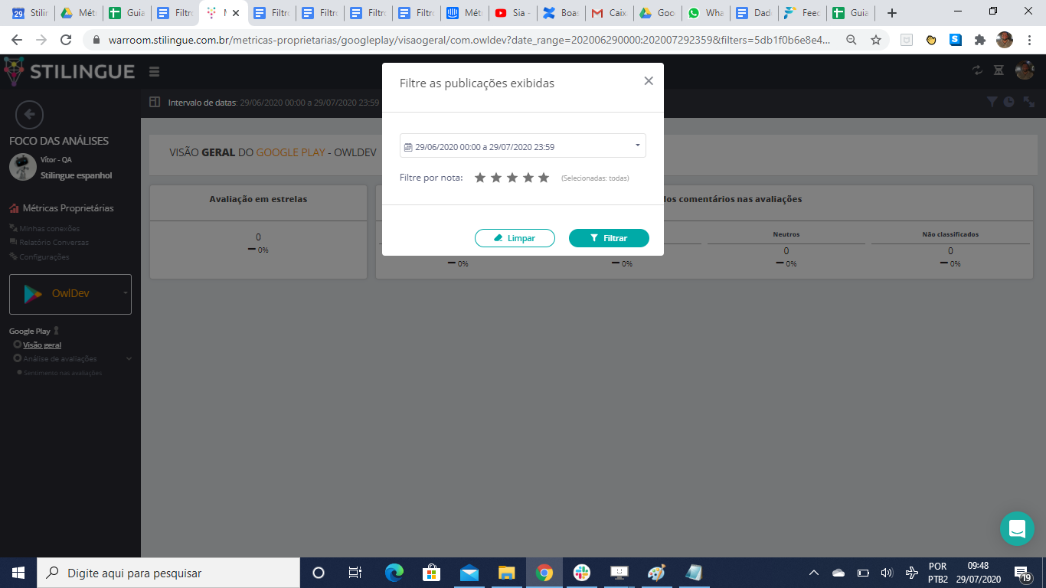The height and width of the screenshot is (588, 1046).
Task: Open Sentimento nas avaliações sub-item
Action: pyautogui.click(x=63, y=373)
